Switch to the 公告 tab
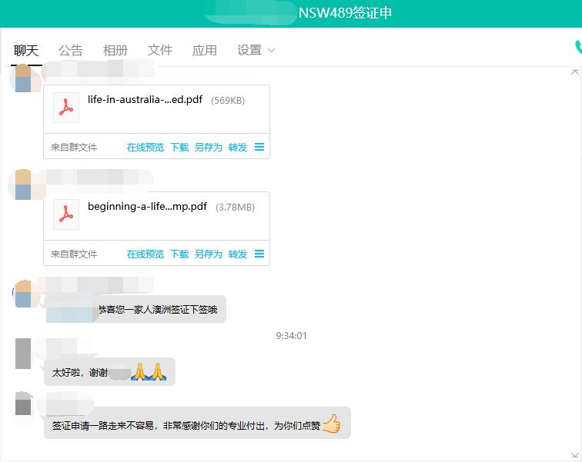 [x=70, y=50]
